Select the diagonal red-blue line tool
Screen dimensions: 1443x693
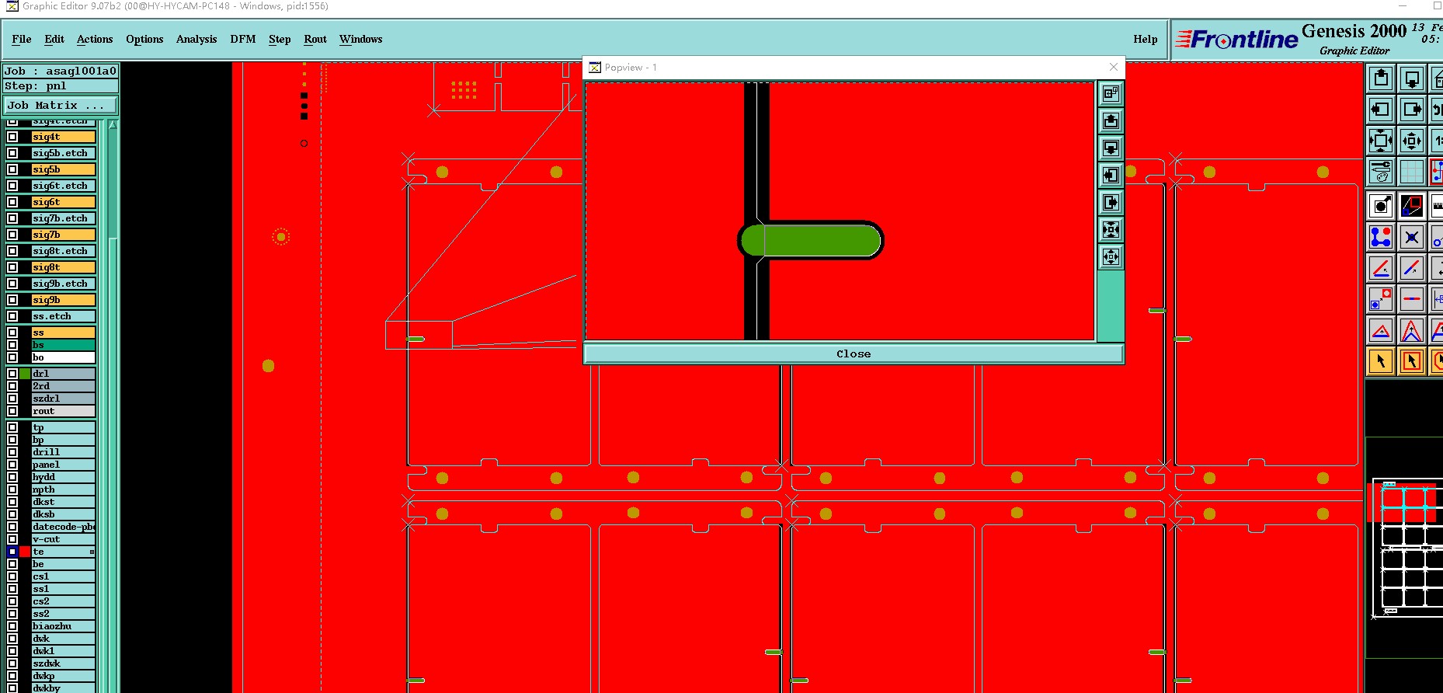click(x=1412, y=268)
